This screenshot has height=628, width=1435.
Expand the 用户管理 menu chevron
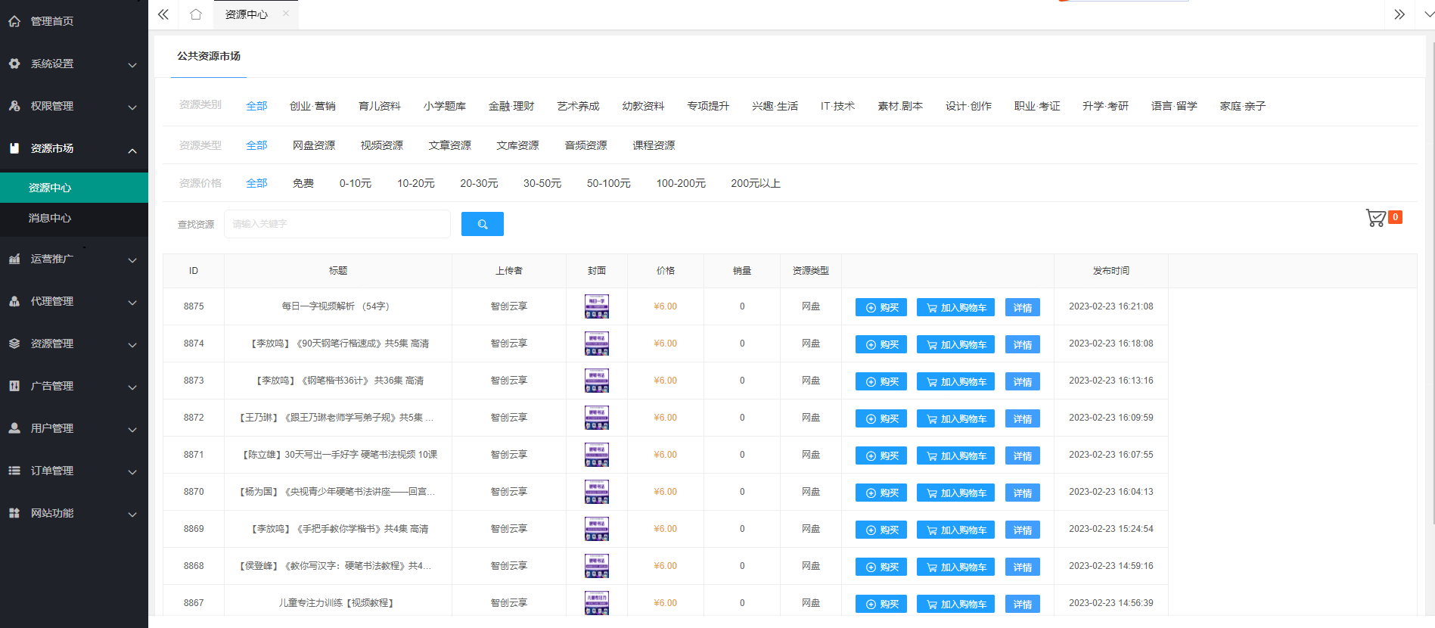click(132, 430)
